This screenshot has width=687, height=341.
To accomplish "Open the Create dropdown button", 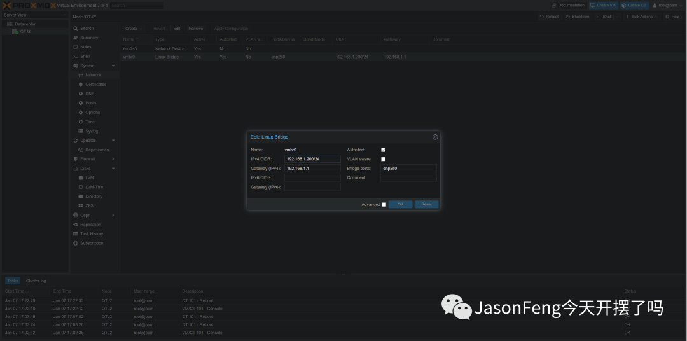I will click(x=134, y=29).
